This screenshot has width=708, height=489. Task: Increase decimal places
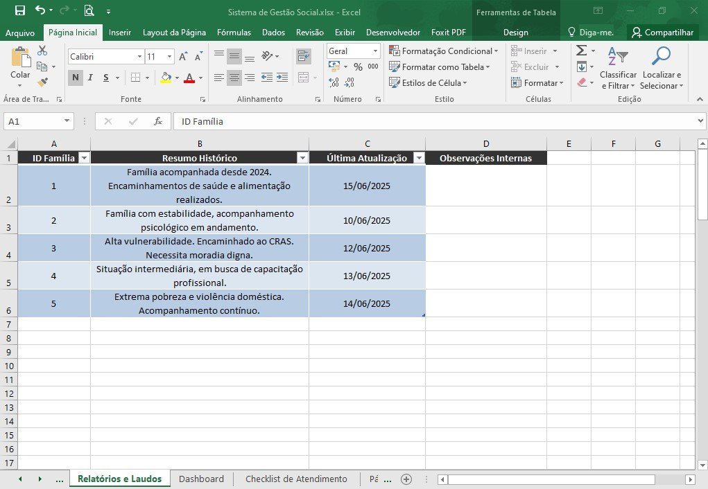click(334, 82)
